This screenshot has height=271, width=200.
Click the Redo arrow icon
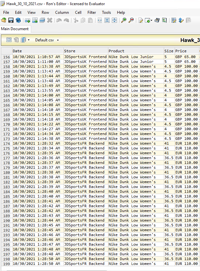(66, 21)
